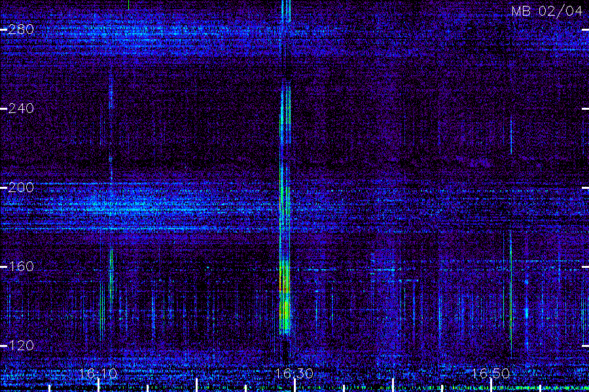Click the 200 frequency axis label
Screen dimensions: 589x392
pyautogui.click(x=21, y=188)
